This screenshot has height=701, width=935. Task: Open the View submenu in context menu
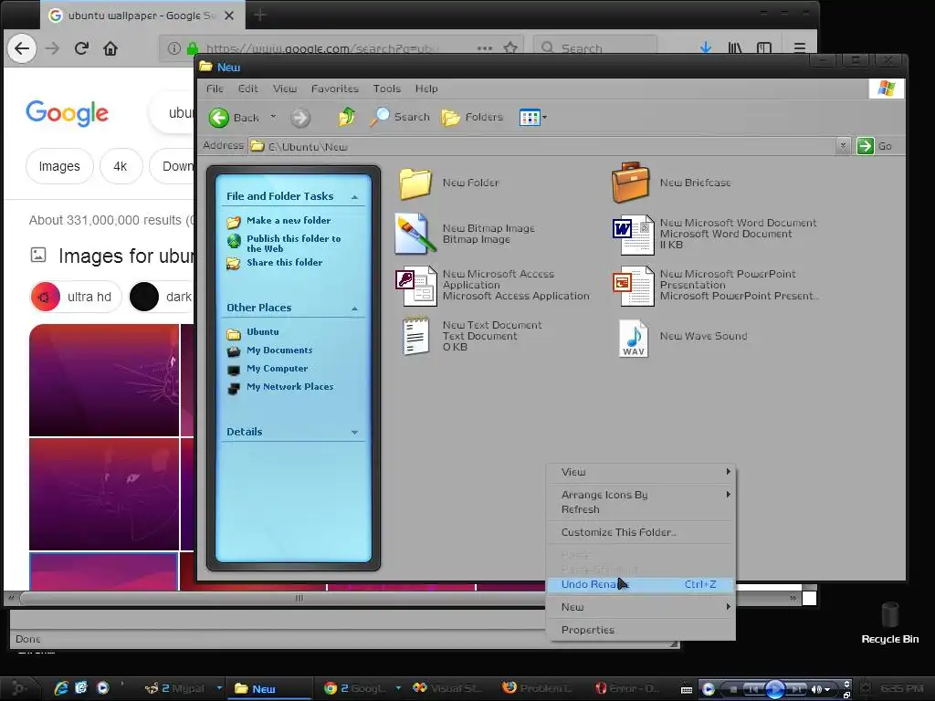[641, 472]
